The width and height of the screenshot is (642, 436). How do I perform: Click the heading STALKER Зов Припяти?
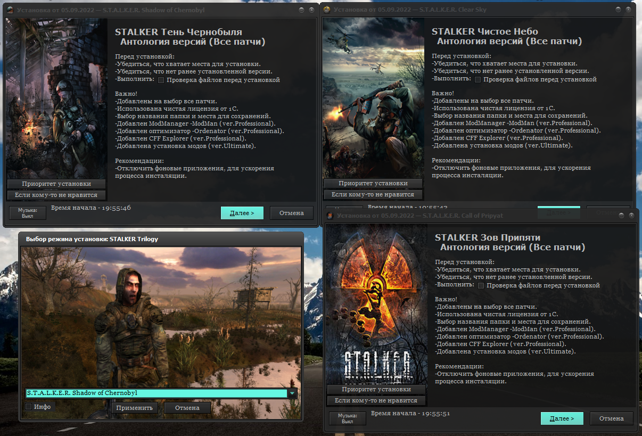488,237
